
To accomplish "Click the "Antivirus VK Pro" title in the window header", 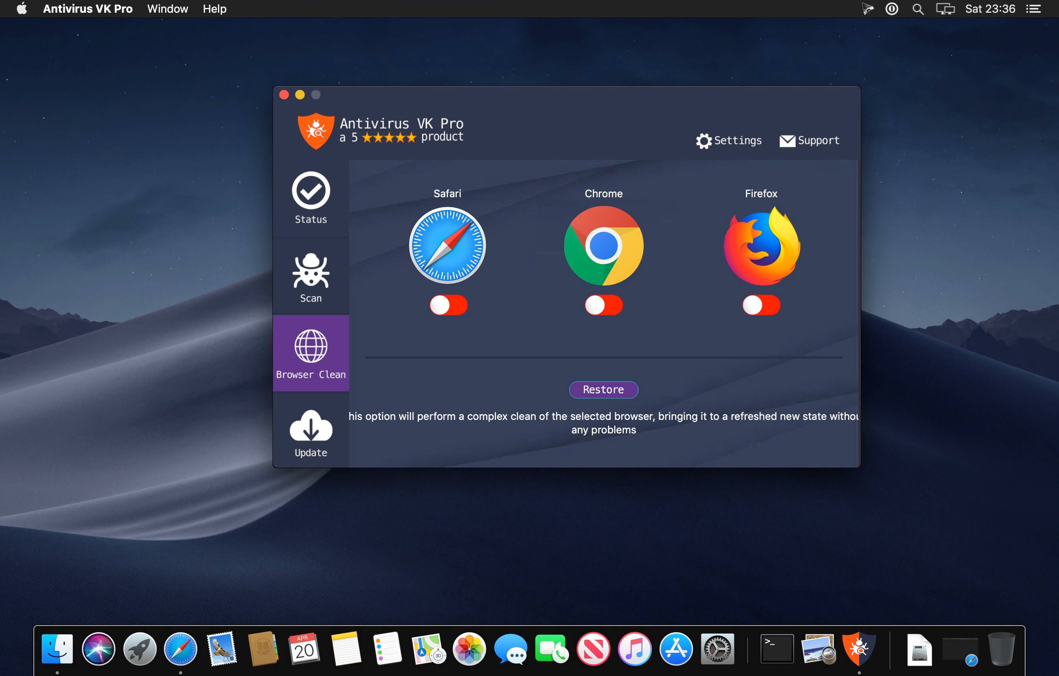I will [401, 124].
